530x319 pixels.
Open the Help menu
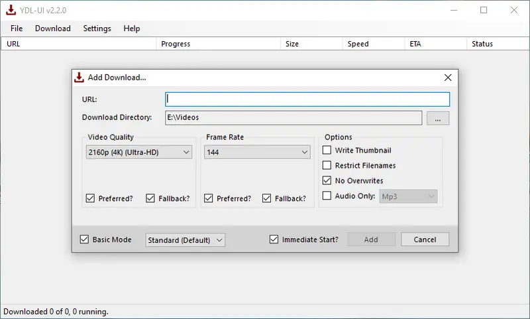click(132, 29)
